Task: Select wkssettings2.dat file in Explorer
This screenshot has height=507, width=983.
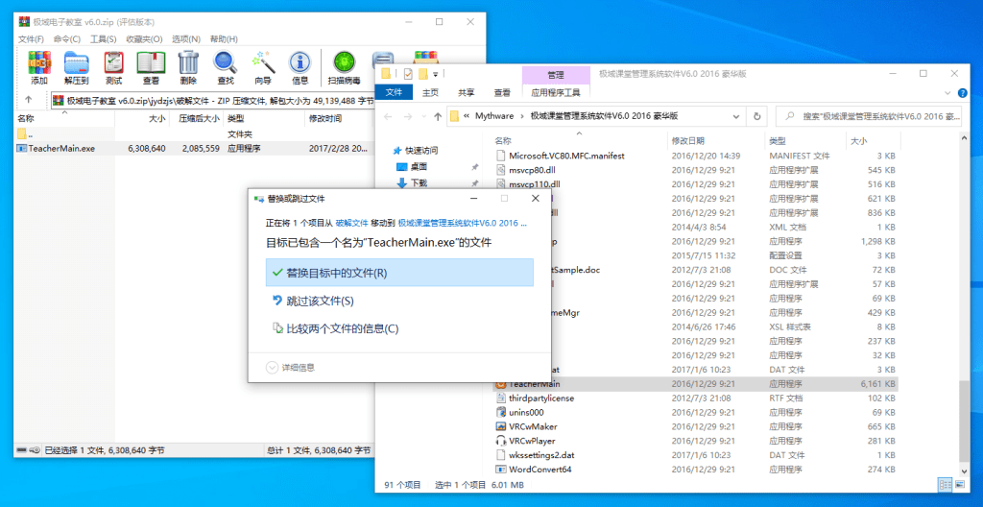Action: point(695,455)
